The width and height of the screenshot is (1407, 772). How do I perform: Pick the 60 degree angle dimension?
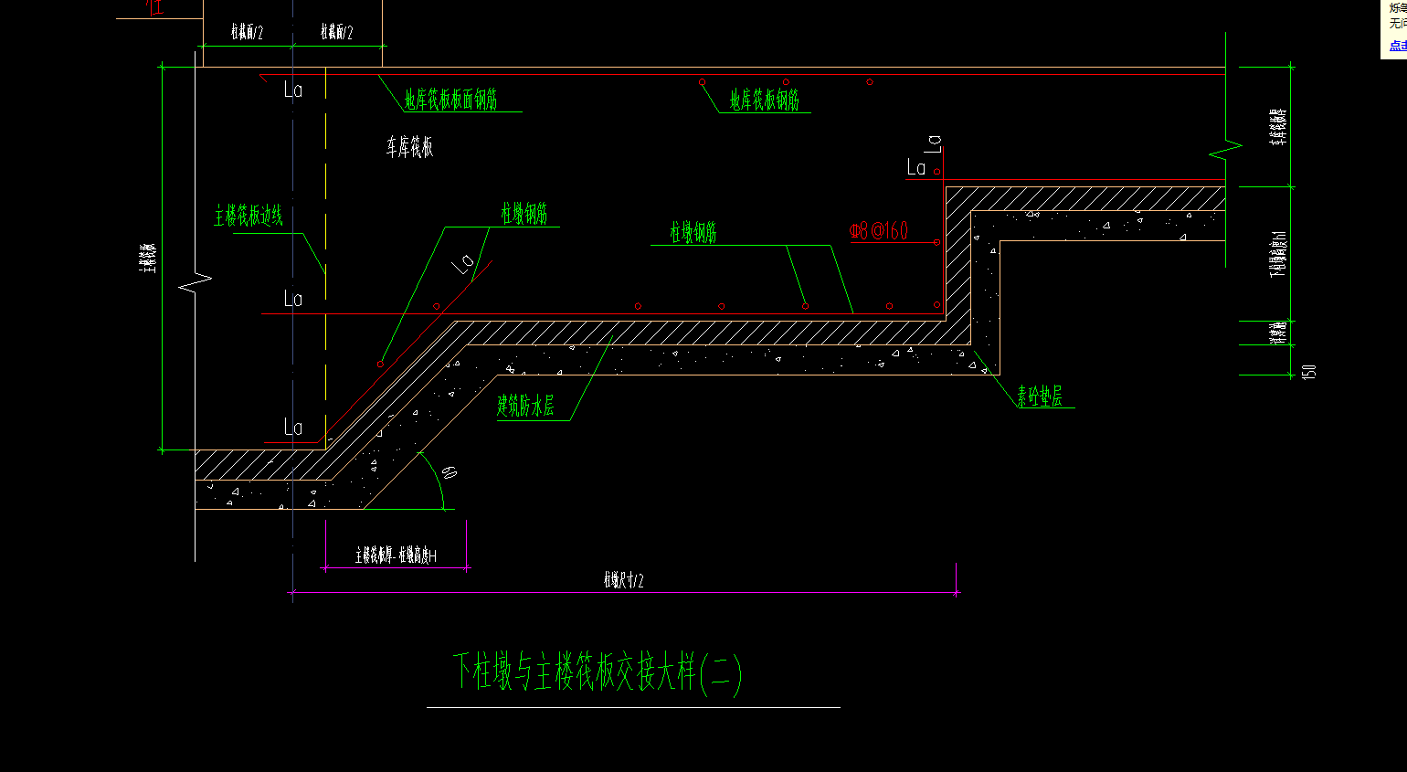tap(449, 473)
